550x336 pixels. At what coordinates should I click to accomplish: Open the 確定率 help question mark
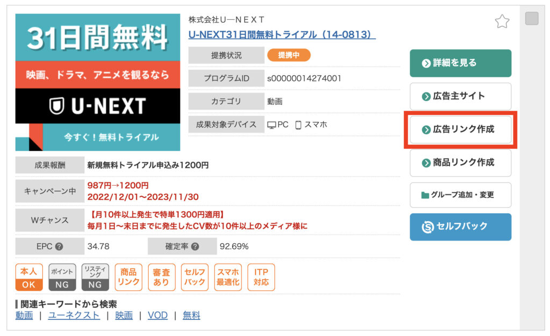pyautogui.click(x=195, y=247)
